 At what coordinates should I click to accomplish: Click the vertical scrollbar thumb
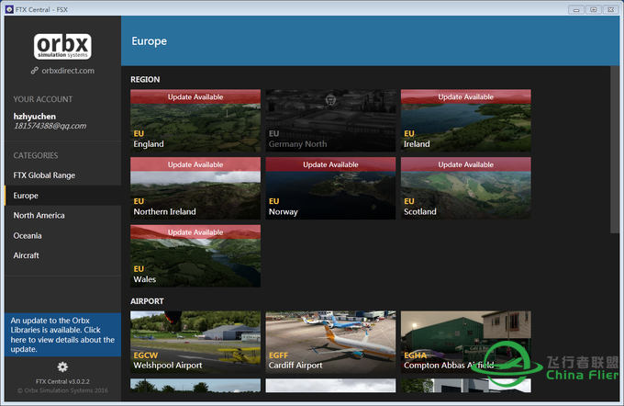(x=615, y=150)
